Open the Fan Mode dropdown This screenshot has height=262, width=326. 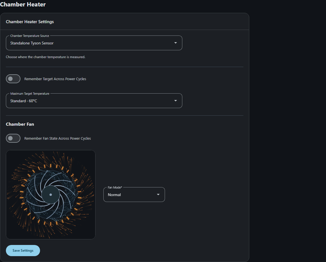[x=134, y=195]
